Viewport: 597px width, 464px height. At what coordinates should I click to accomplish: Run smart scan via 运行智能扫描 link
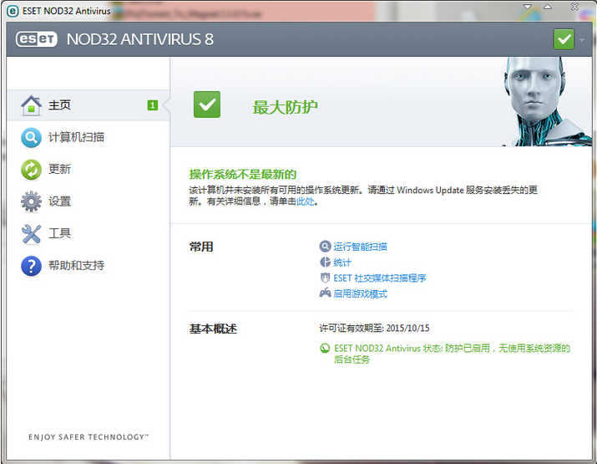pos(360,247)
